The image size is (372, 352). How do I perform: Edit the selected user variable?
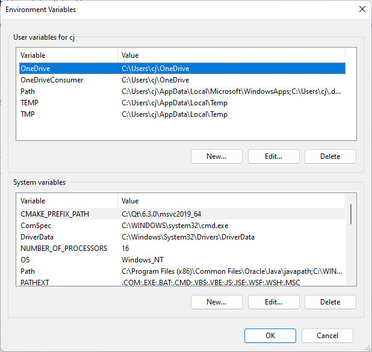coord(273,156)
